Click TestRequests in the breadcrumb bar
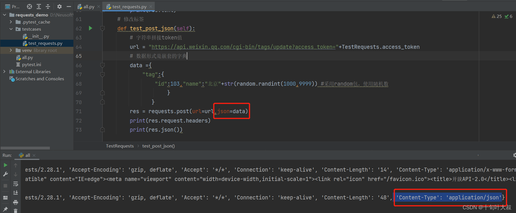 coord(120,146)
